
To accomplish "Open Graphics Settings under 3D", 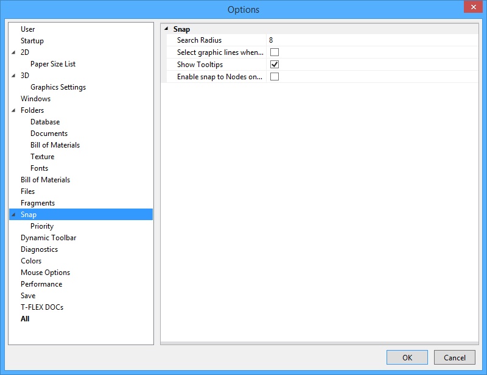I will point(58,87).
